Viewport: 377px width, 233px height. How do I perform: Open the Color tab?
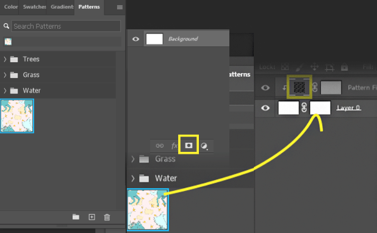[10, 7]
